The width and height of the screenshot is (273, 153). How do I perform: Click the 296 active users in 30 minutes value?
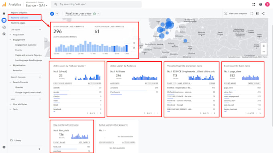(x=57, y=31)
